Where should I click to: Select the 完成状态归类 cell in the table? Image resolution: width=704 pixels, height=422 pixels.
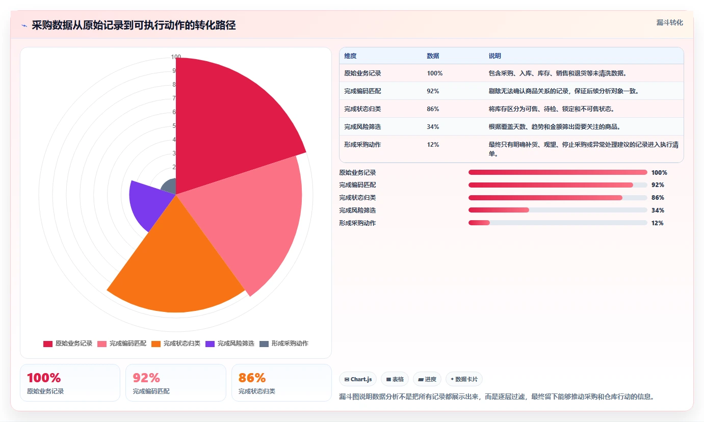[362, 109]
